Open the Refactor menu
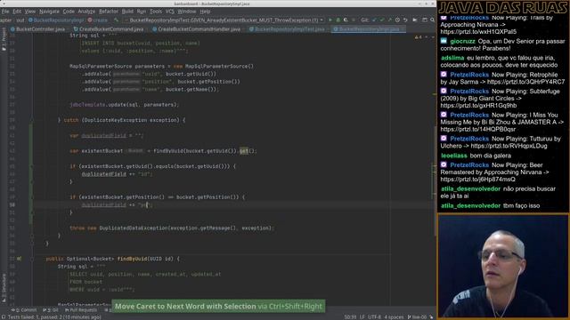This screenshot has width=570, height=320. [x=109, y=12]
